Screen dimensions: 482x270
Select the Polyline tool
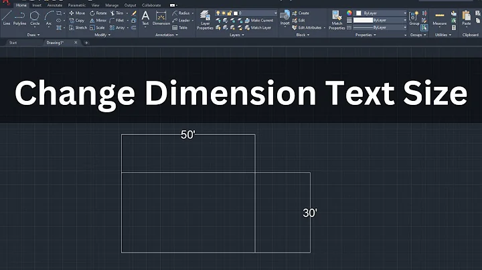tap(19, 18)
